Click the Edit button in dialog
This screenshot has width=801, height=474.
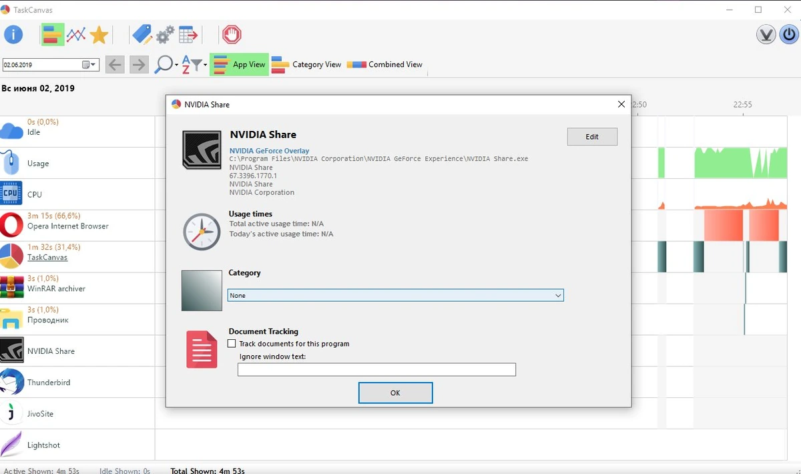pos(592,136)
